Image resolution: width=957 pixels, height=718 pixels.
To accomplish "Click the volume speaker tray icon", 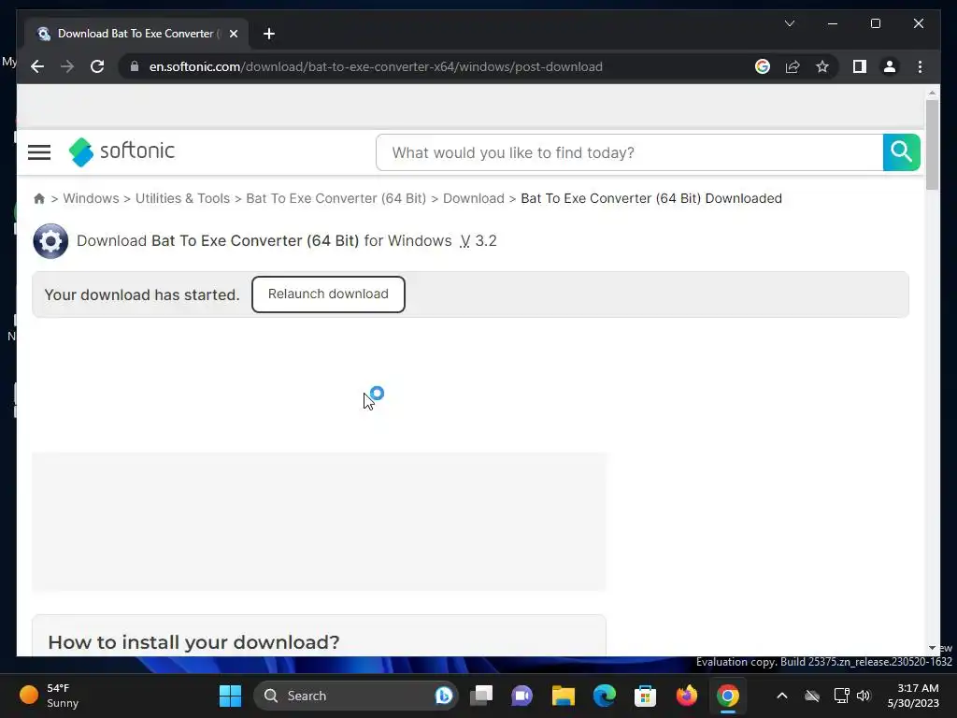I will click(x=864, y=696).
